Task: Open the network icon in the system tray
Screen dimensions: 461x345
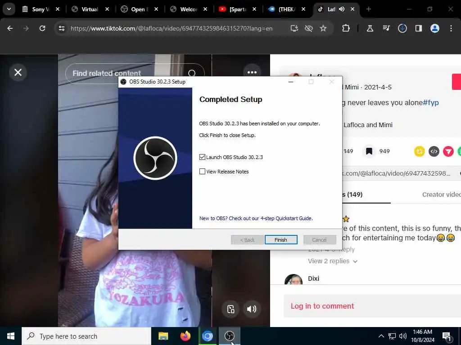Action: coord(392,336)
